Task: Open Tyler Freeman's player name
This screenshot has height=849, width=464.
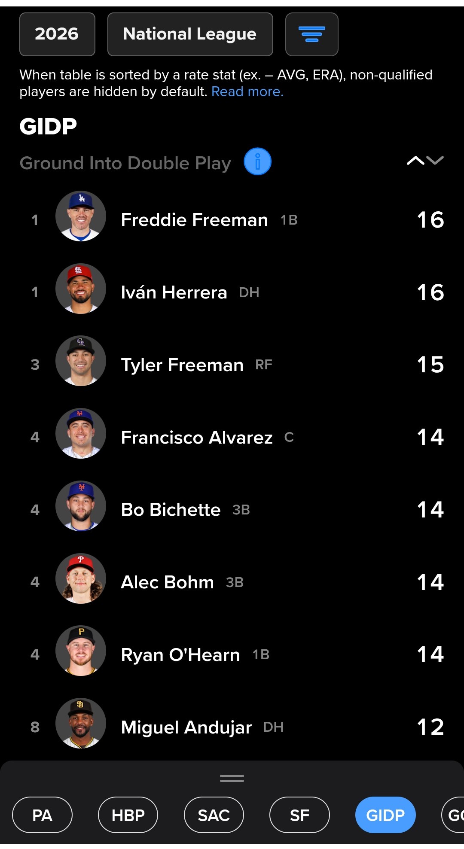Action: (x=182, y=365)
